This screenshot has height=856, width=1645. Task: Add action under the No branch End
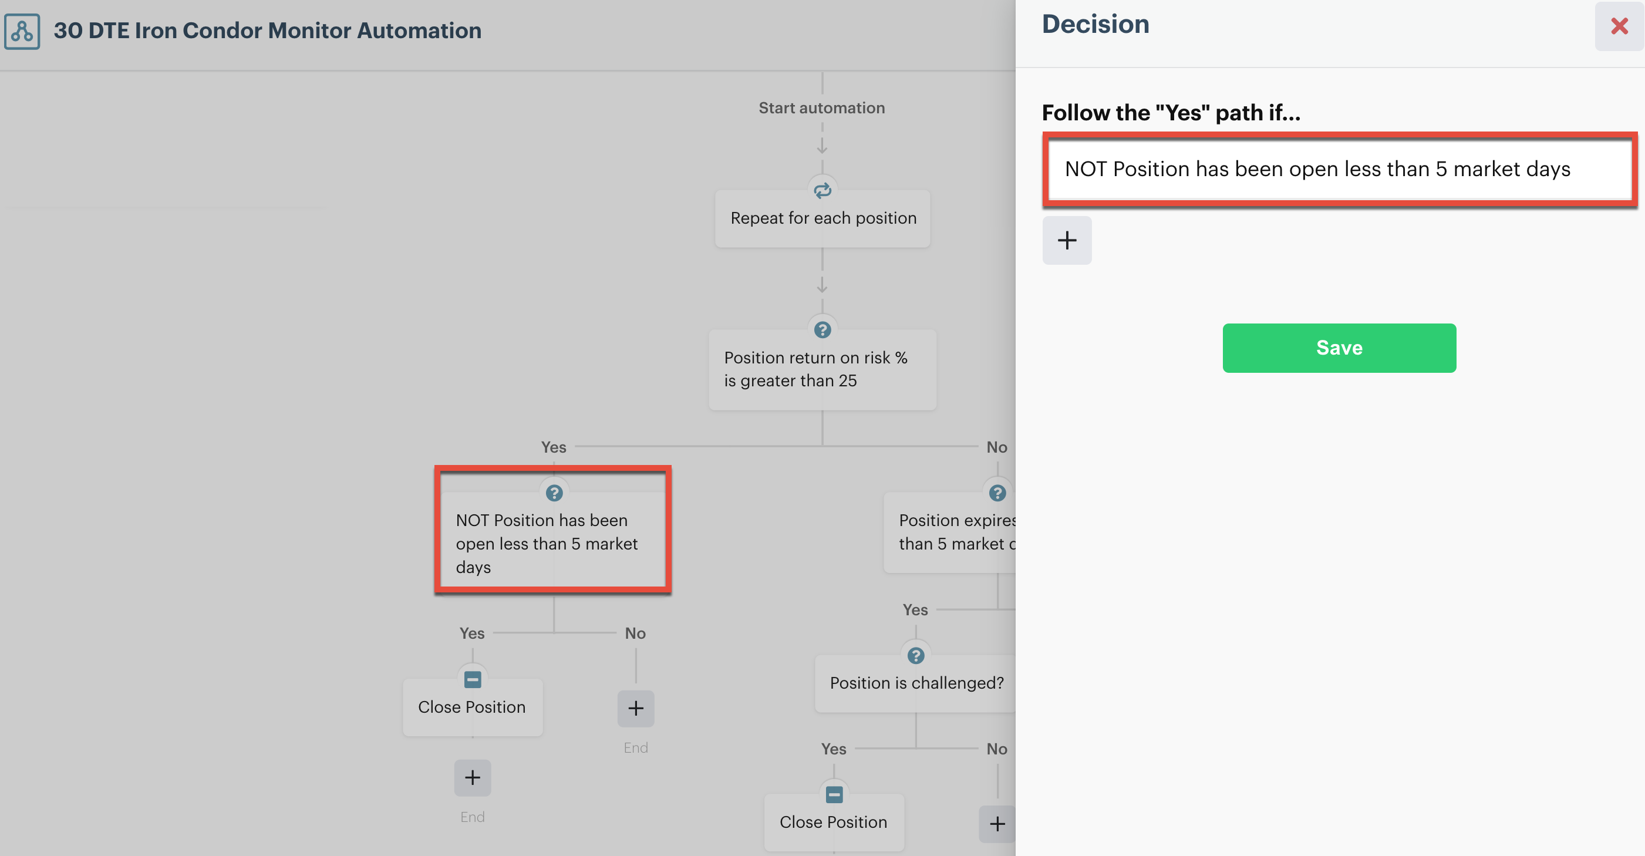pyautogui.click(x=635, y=708)
